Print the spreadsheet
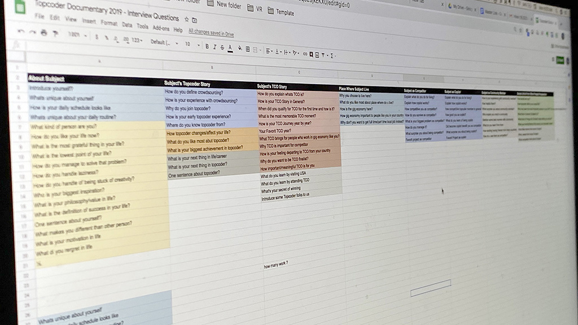 coord(44,33)
